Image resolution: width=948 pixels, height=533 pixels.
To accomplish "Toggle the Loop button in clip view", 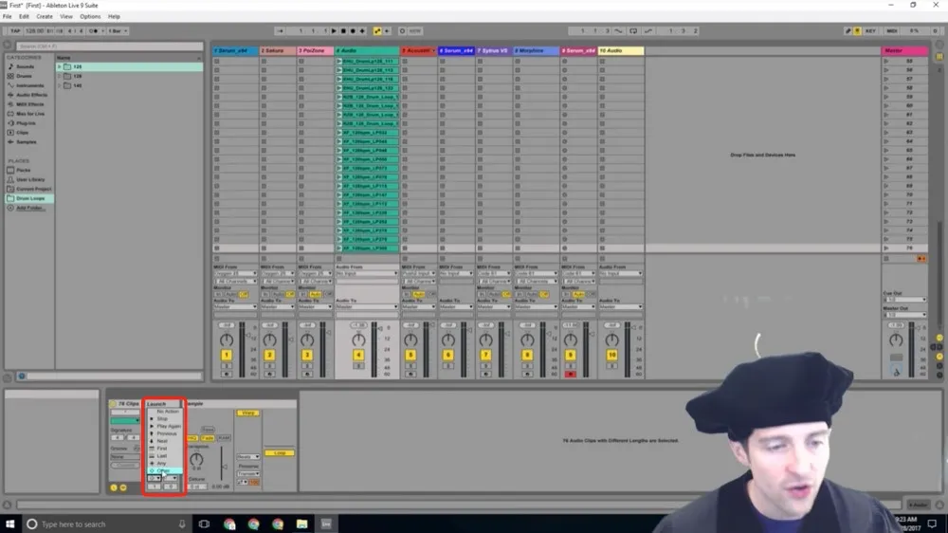I will coord(280,452).
